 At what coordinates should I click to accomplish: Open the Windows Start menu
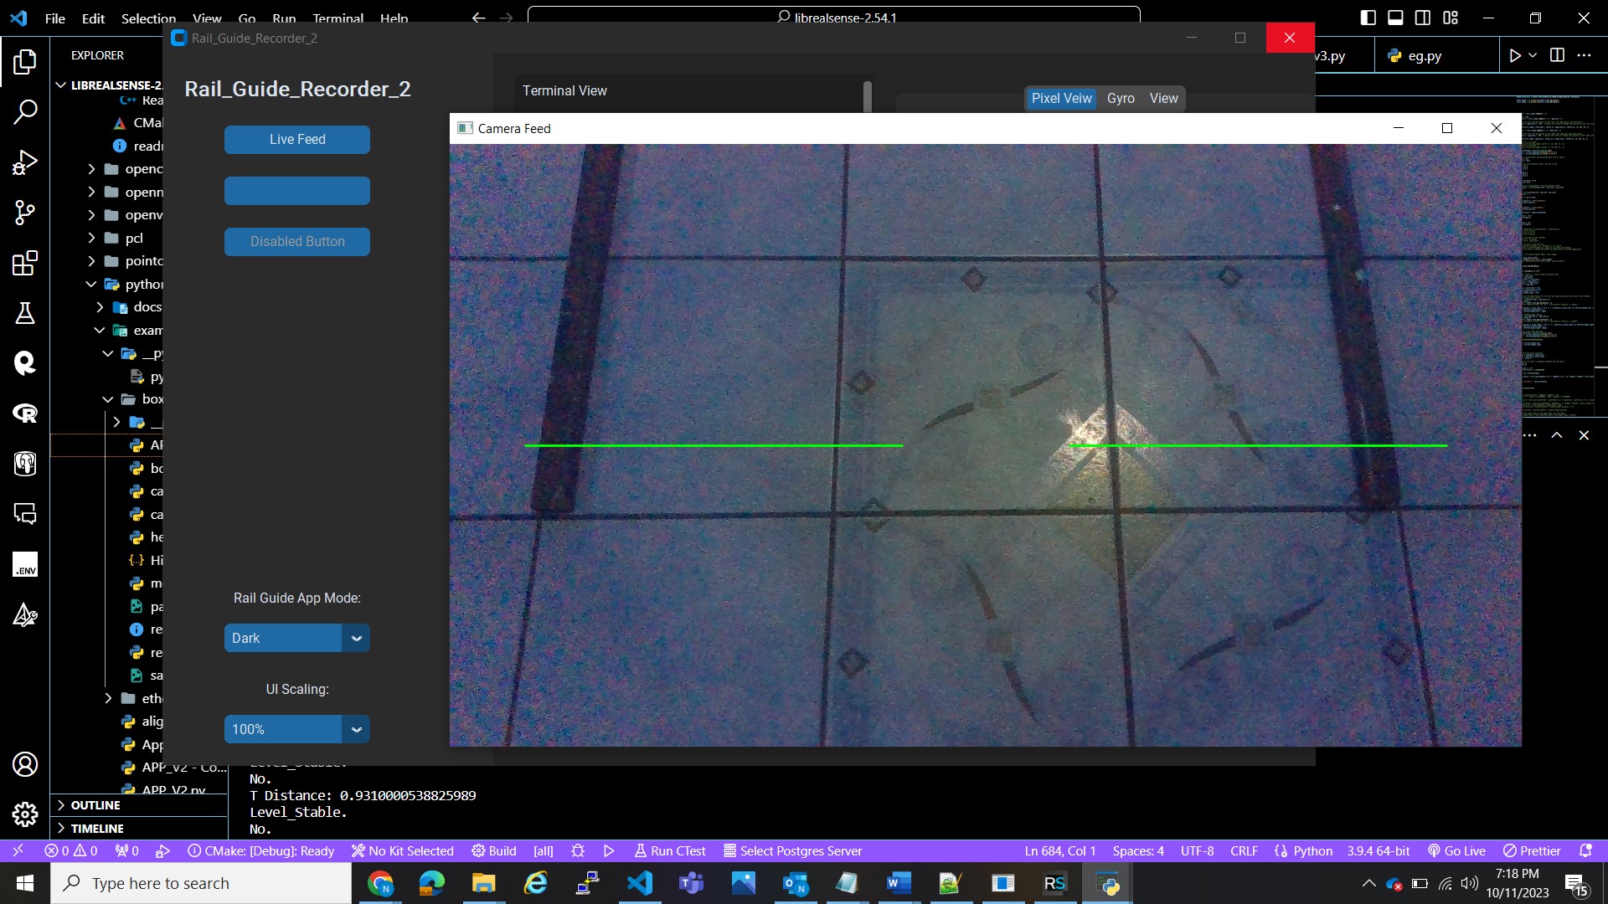[25, 883]
